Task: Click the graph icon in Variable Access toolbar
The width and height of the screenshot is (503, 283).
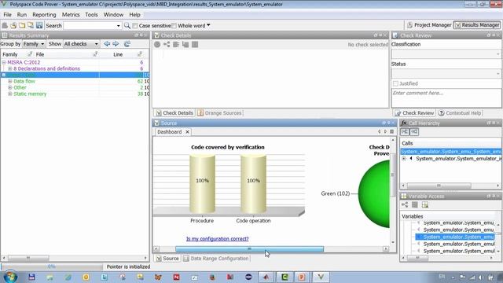Action: coord(405,204)
